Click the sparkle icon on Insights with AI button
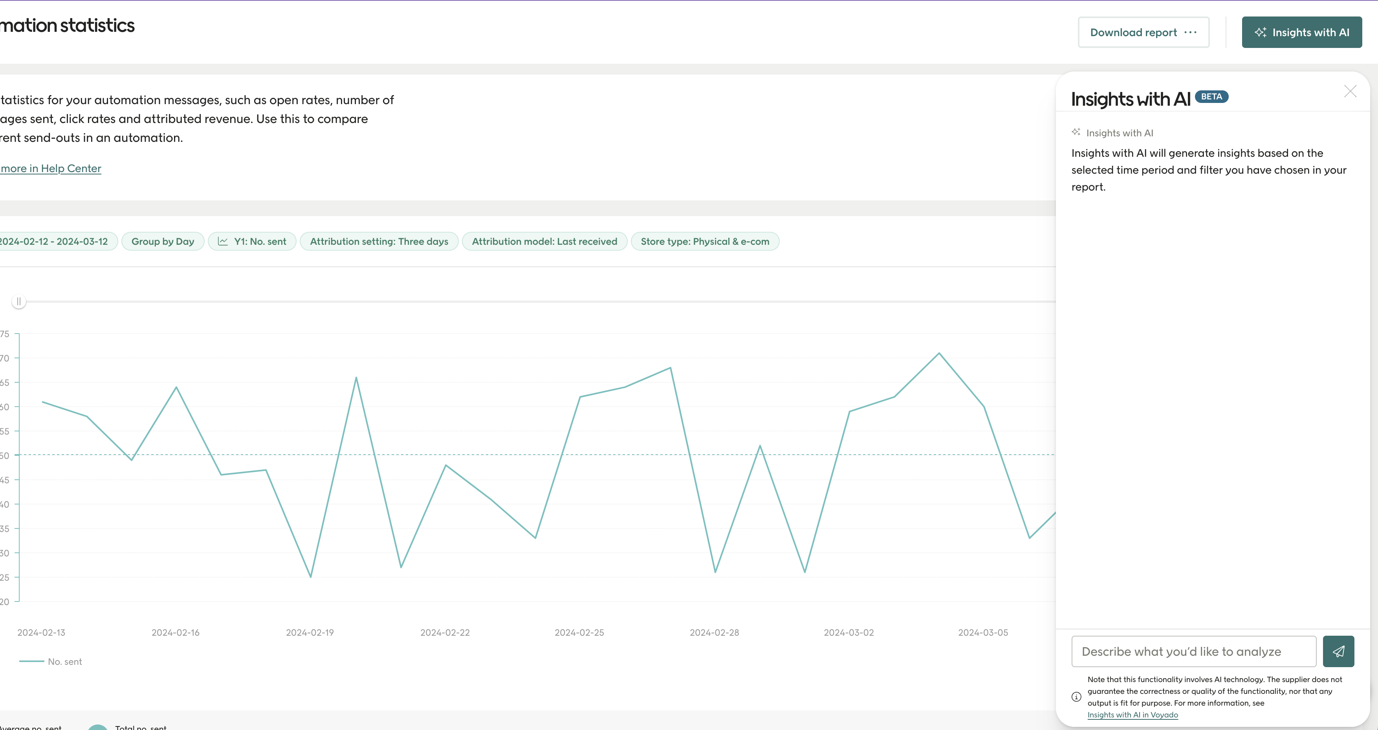Screen dimensions: 1378x730 pos(1261,32)
